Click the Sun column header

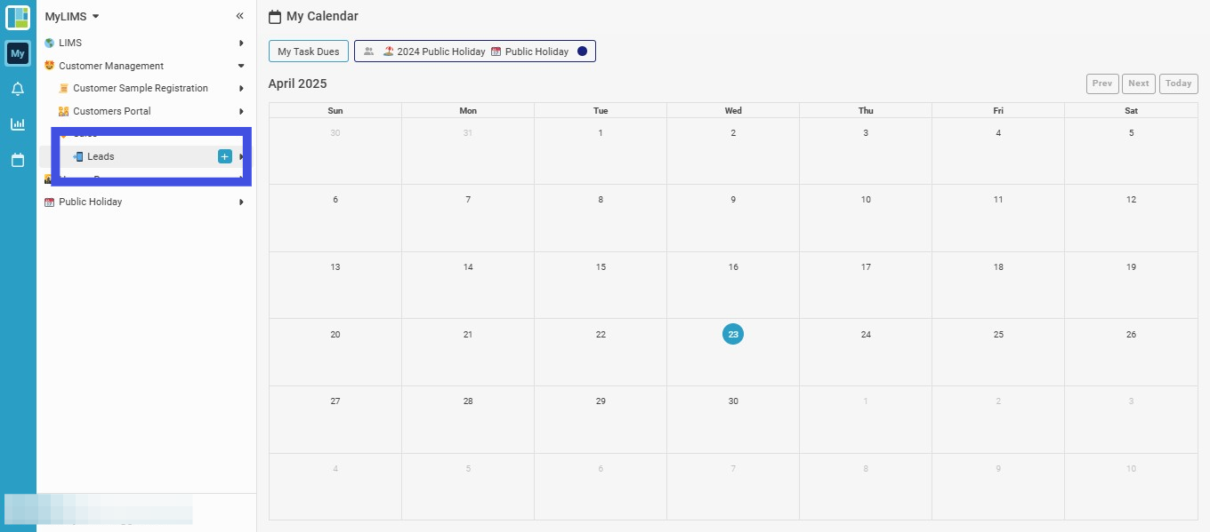coord(335,110)
